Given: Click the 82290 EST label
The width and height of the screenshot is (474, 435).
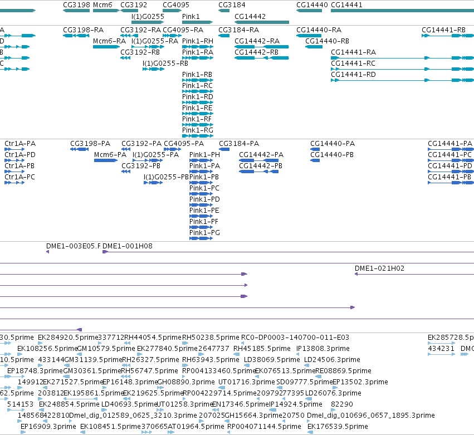Looking at the screenshot, I should click(342, 404).
